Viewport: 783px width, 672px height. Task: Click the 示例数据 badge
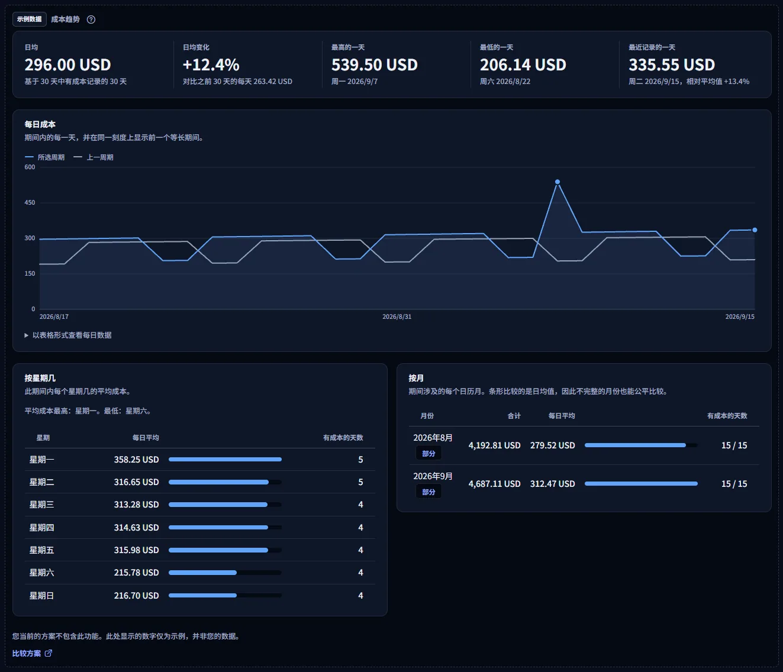(30, 19)
